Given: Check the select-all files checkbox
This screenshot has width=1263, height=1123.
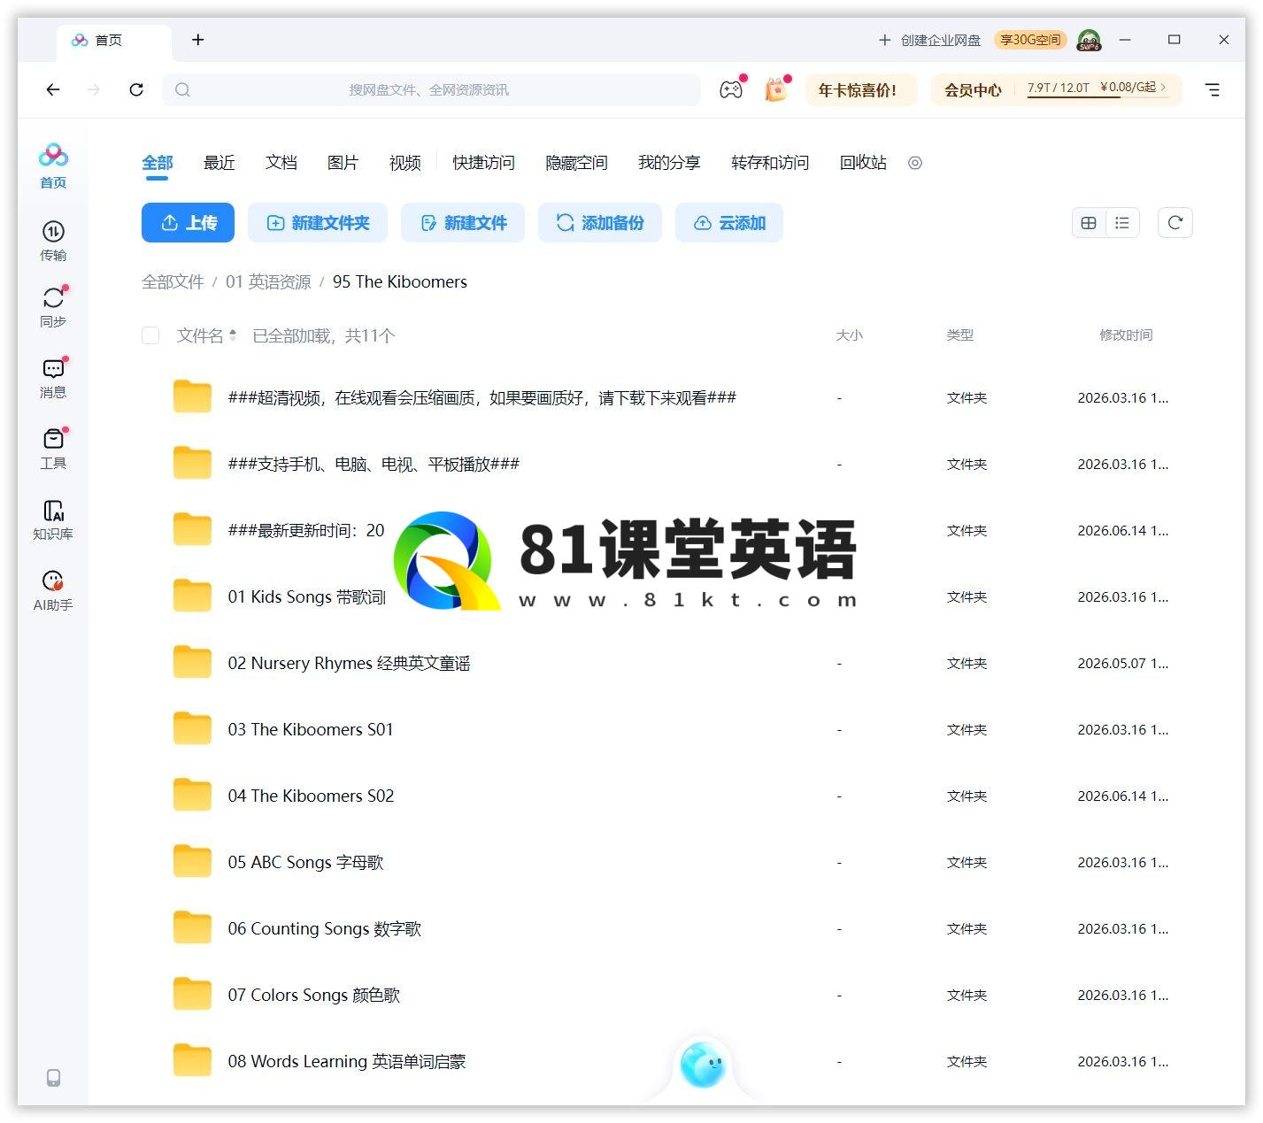Looking at the screenshot, I should click(x=150, y=335).
